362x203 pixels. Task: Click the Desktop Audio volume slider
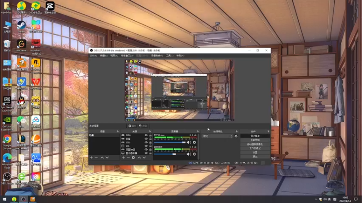tap(170, 154)
